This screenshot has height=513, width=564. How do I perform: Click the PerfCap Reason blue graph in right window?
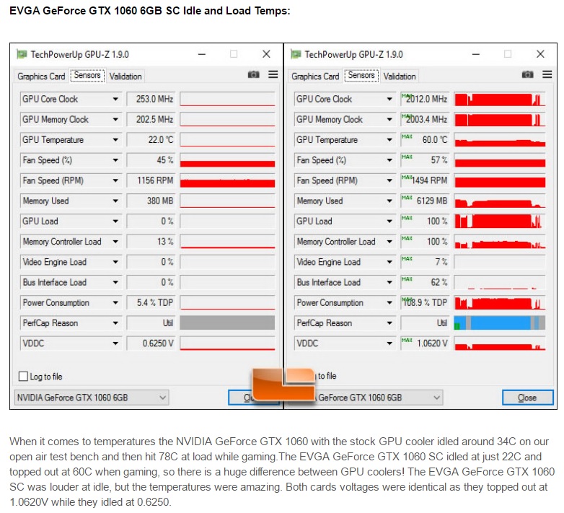500,323
